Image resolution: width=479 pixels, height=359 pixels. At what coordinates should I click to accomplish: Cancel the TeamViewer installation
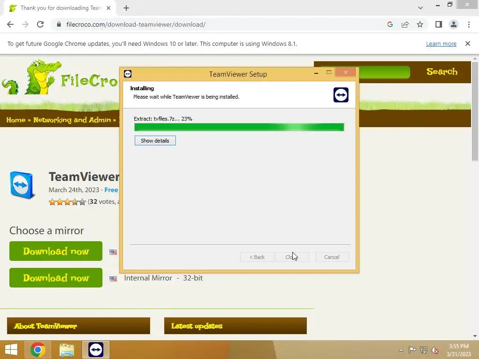pos(332,257)
